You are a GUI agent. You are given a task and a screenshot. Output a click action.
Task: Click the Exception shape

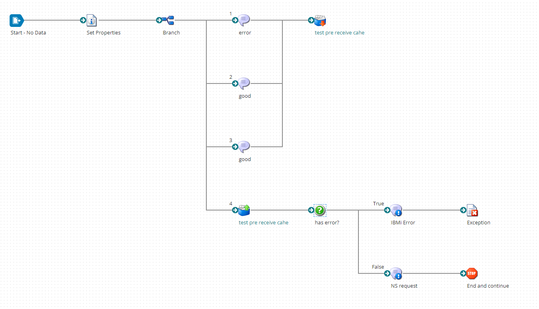pos(472,210)
